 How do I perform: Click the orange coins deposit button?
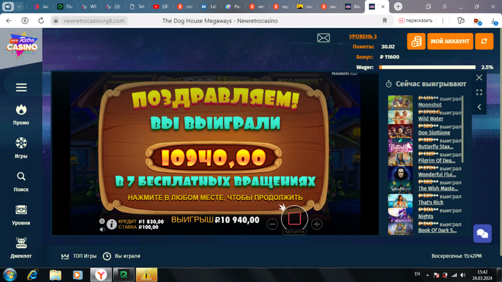point(416,41)
